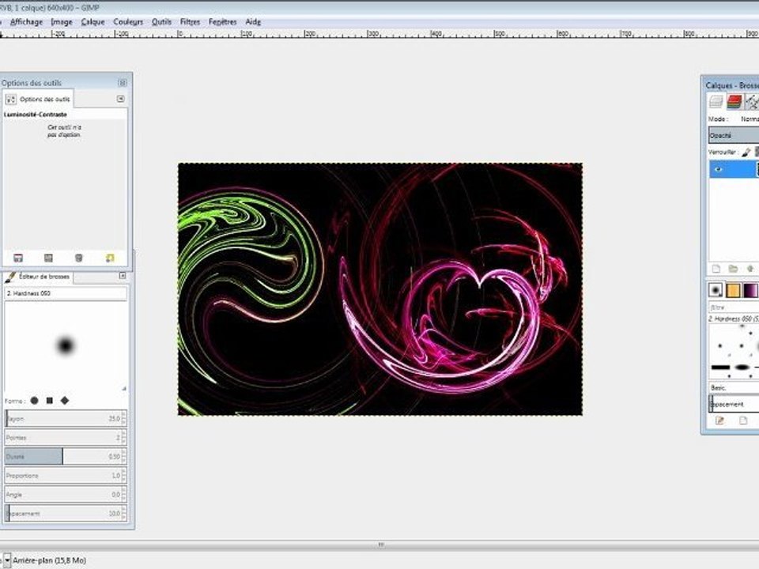Viewport: 759px width, 569px height.
Task: Click the fractal image canvas
Action: point(380,289)
